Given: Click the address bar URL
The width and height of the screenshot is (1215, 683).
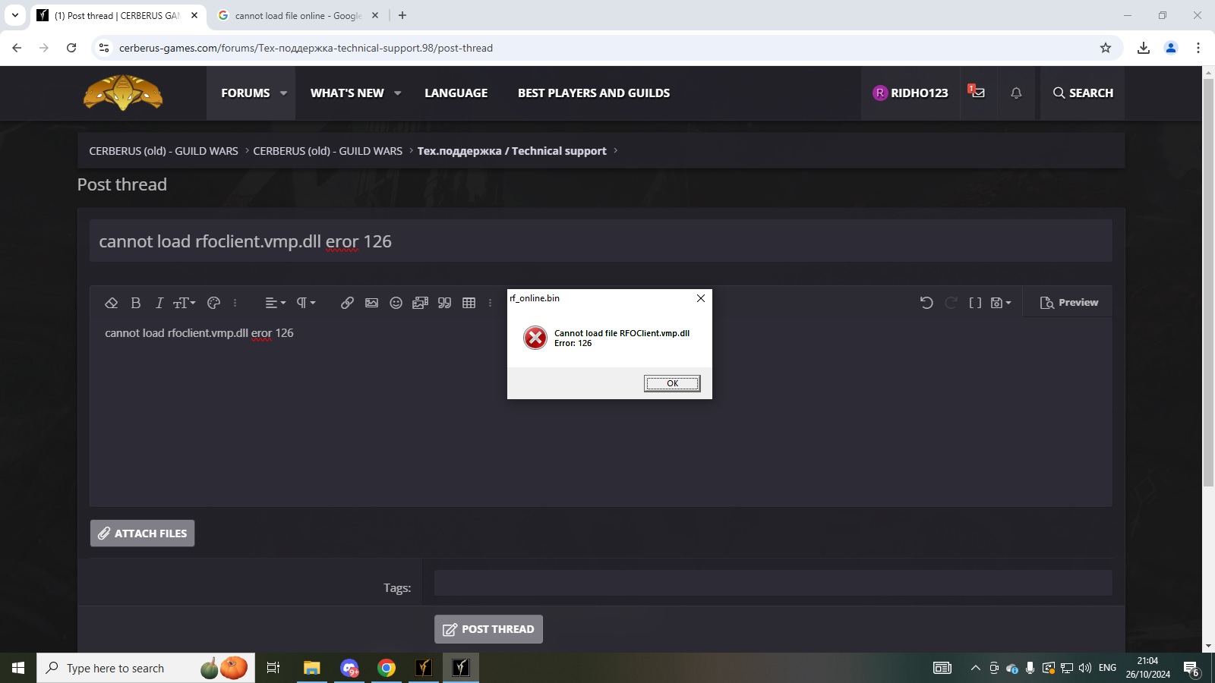Looking at the screenshot, I should pyautogui.click(x=306, y=48).
